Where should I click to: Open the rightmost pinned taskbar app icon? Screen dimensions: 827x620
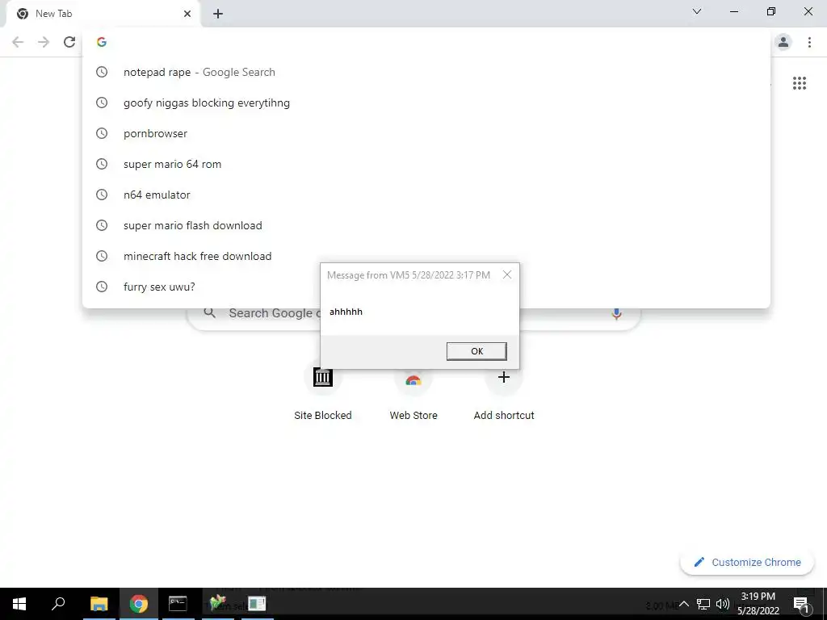(x=257, y=604)
